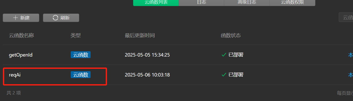Click the 新建 button label
The width and height of the screenshot is (353, 101).
(x=25, y=18)
